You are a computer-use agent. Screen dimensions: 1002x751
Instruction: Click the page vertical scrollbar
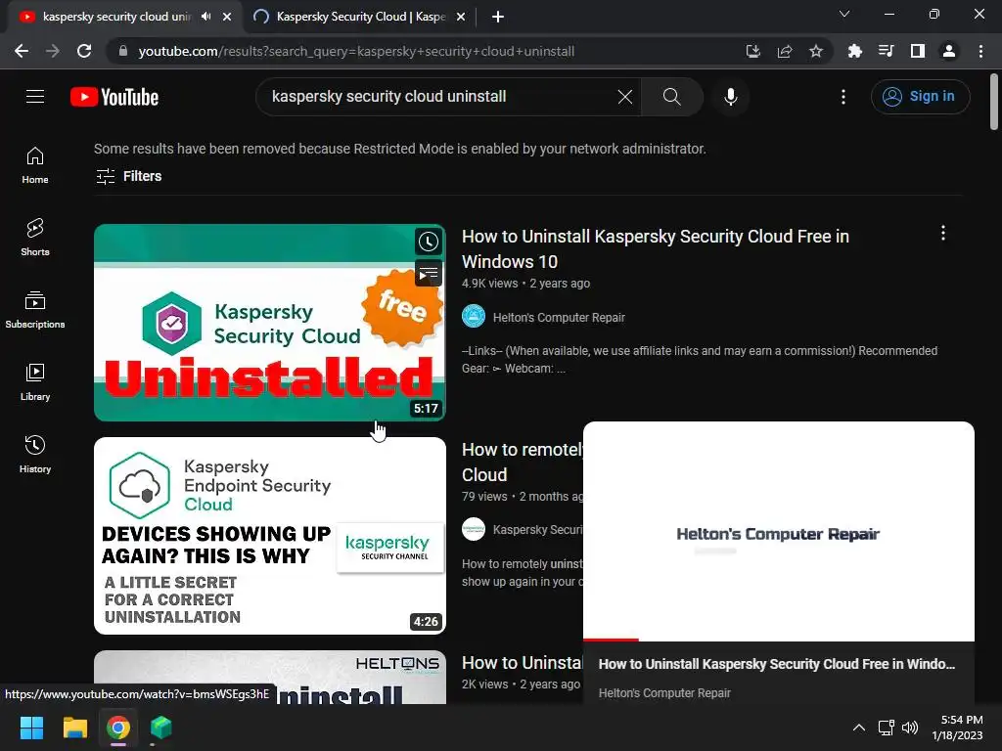[x=994, y=102]
